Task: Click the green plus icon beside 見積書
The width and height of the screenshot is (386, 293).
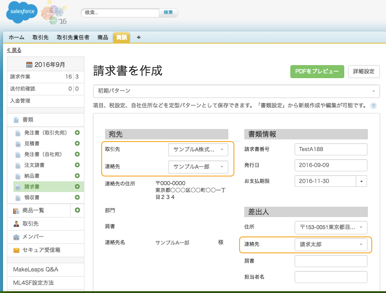Action: 78,143
